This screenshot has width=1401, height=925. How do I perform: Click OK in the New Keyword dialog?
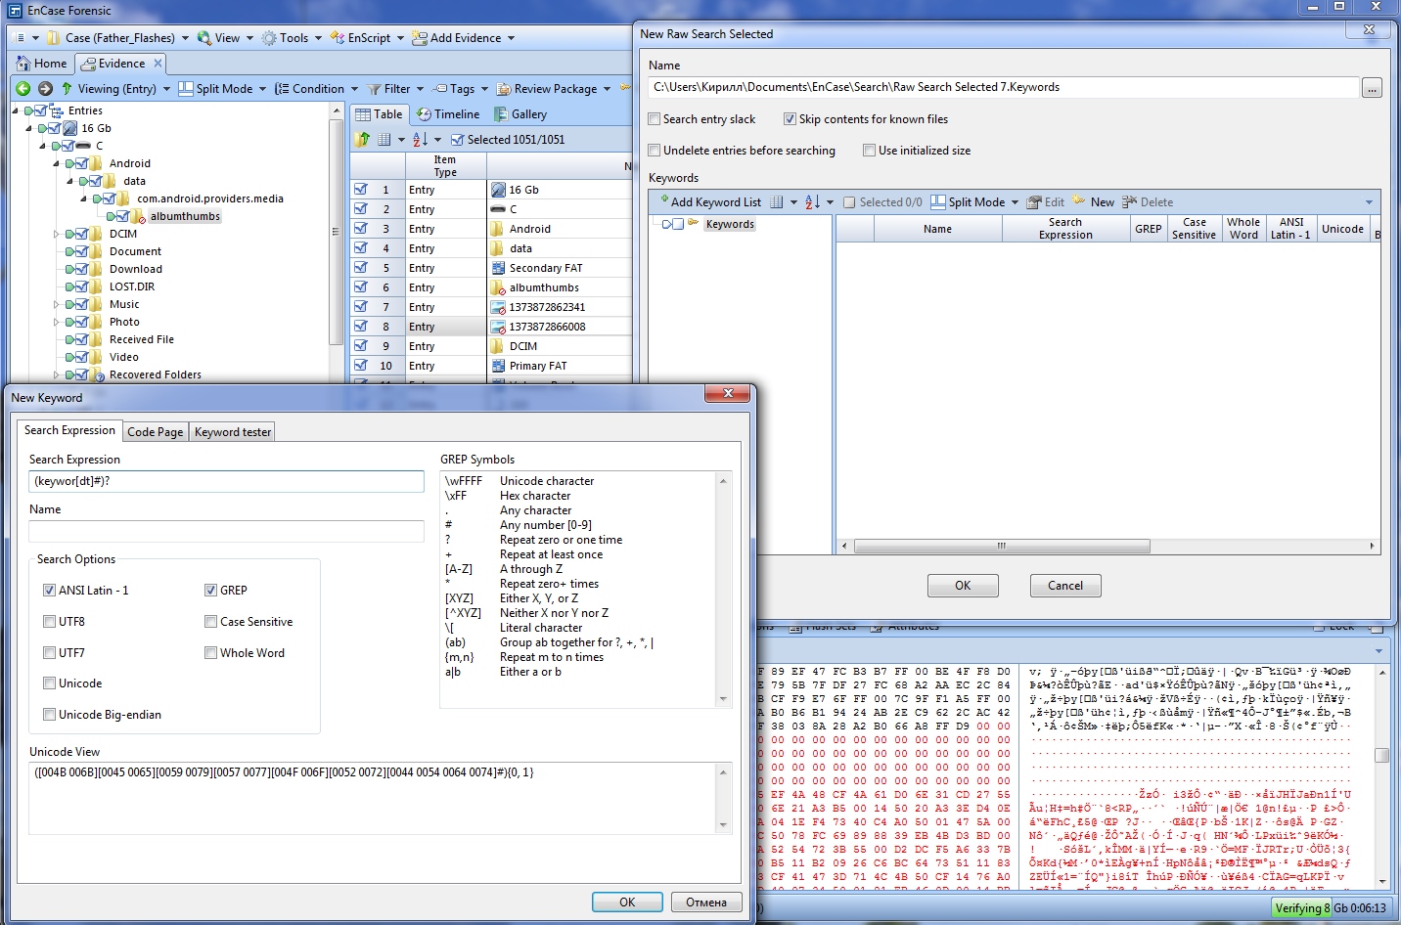click(x=627, y=903)
